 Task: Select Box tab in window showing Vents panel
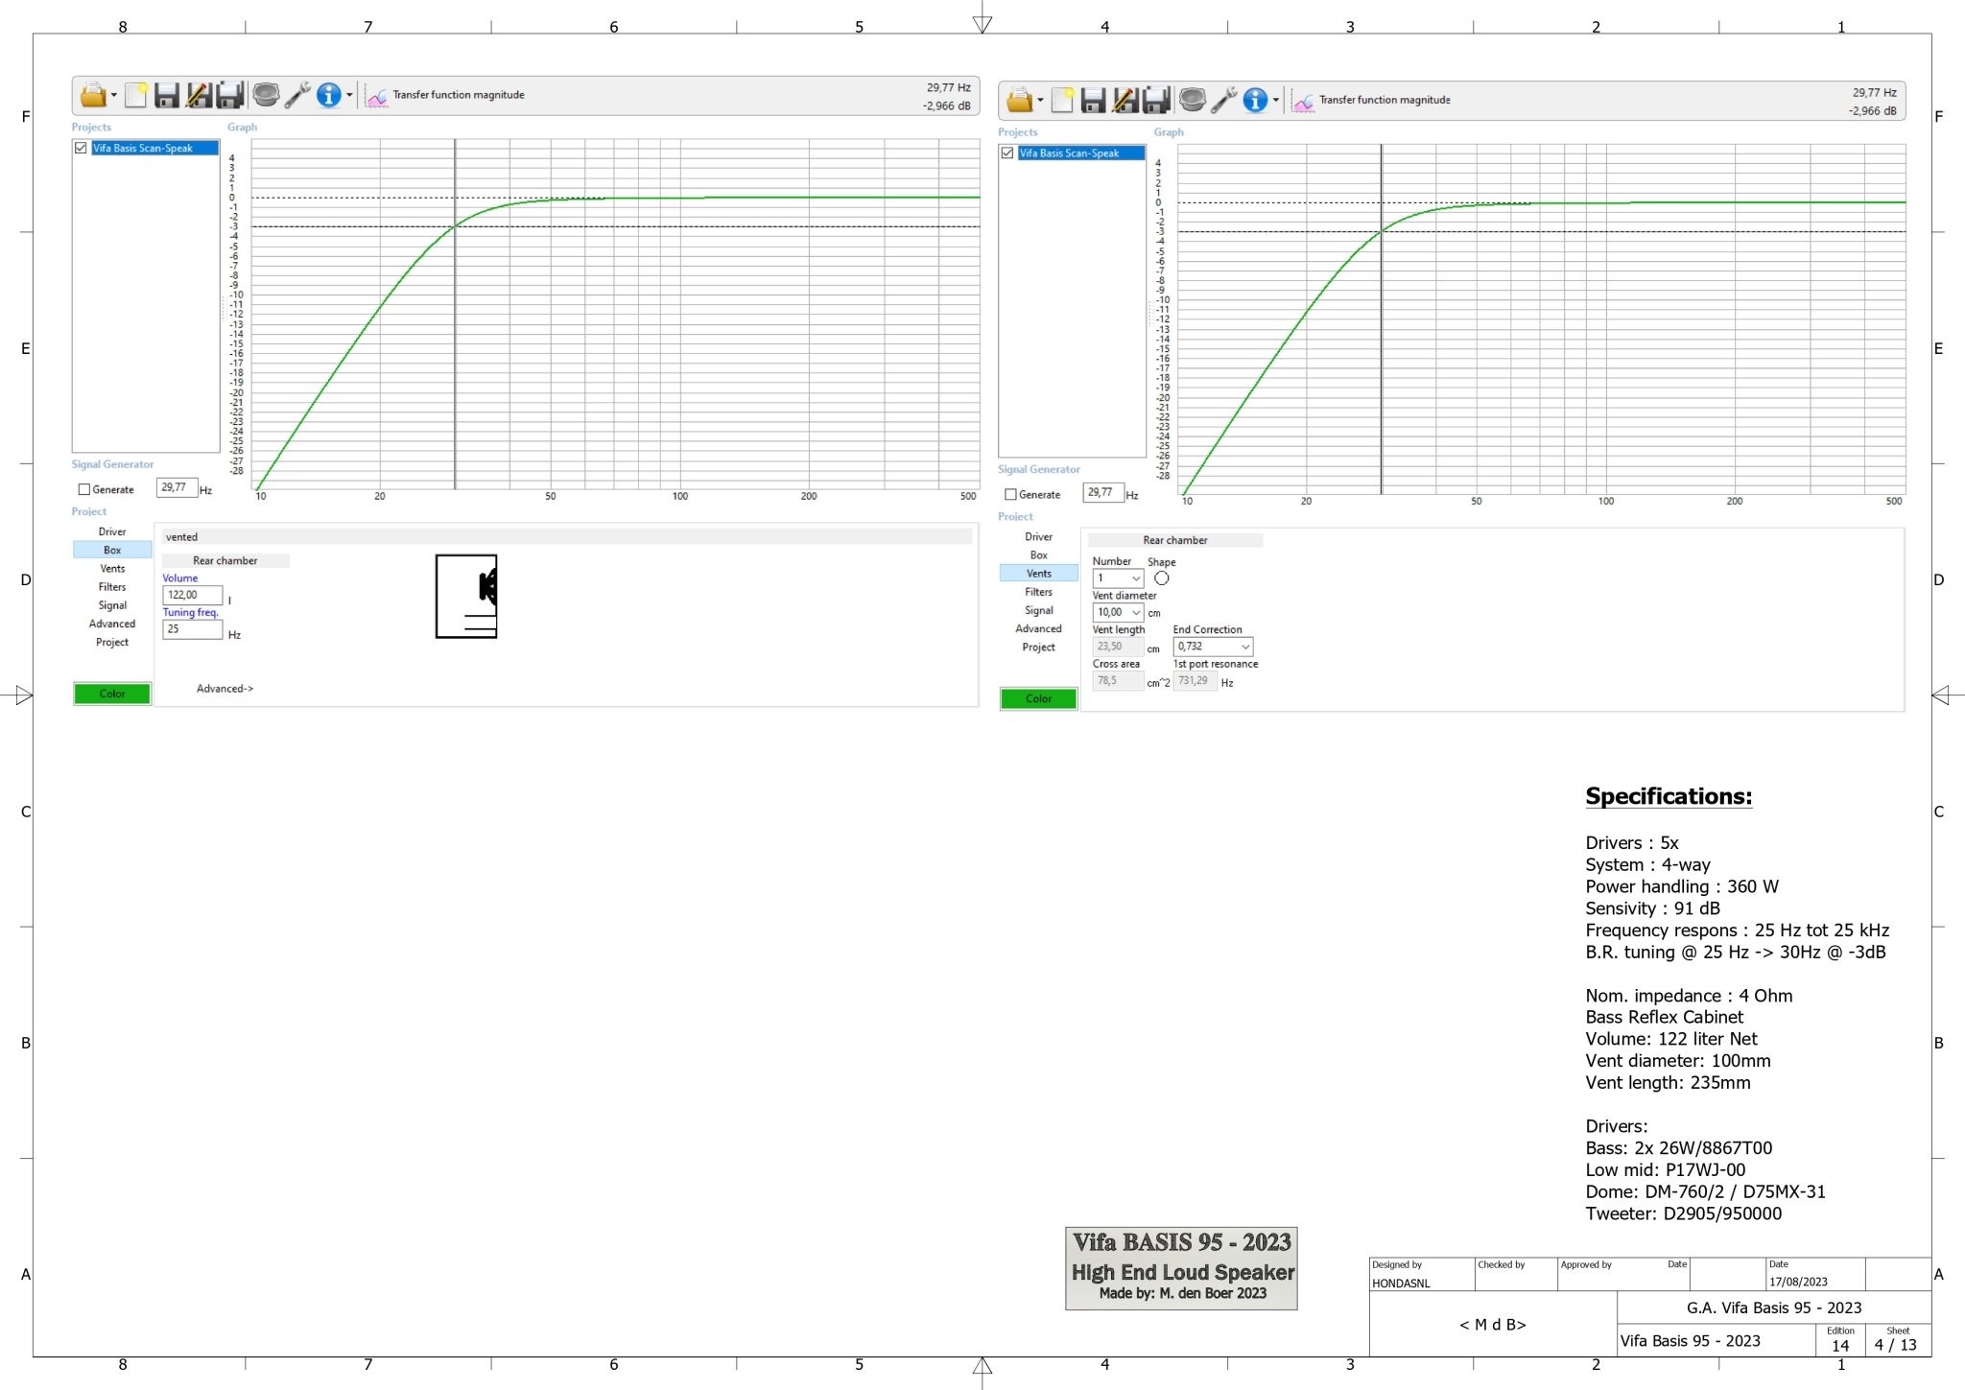pos(1038,554)
